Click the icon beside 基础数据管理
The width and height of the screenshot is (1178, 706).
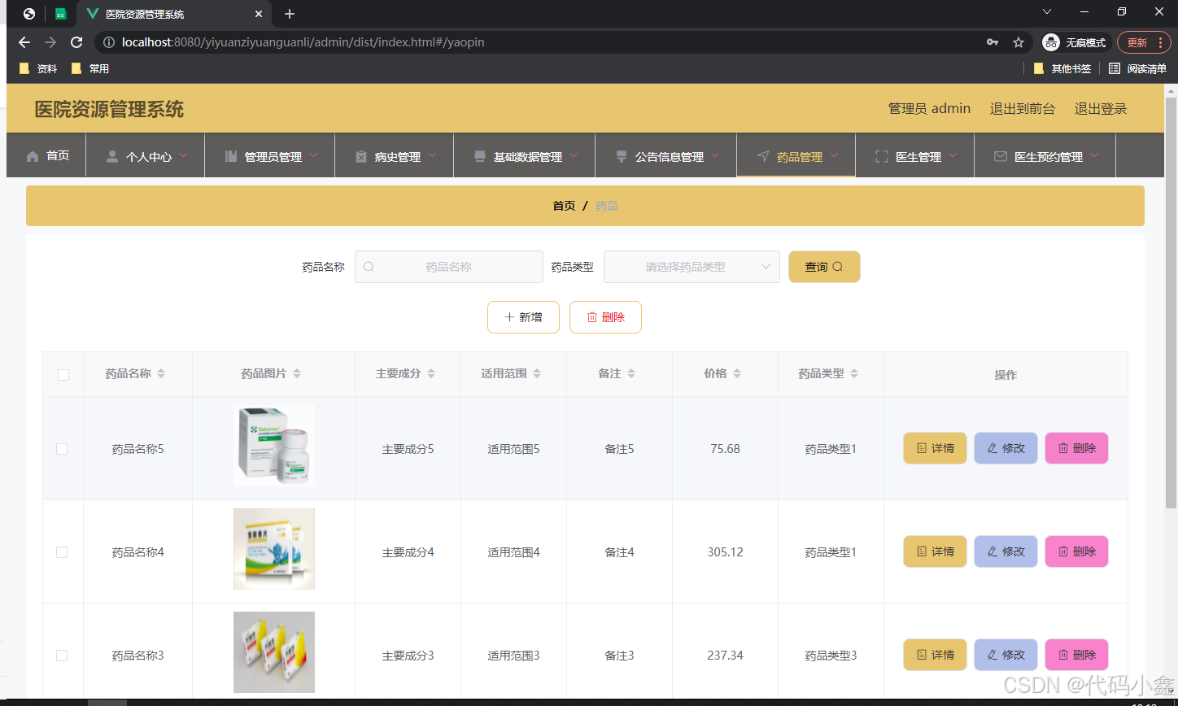coord(480,156)
